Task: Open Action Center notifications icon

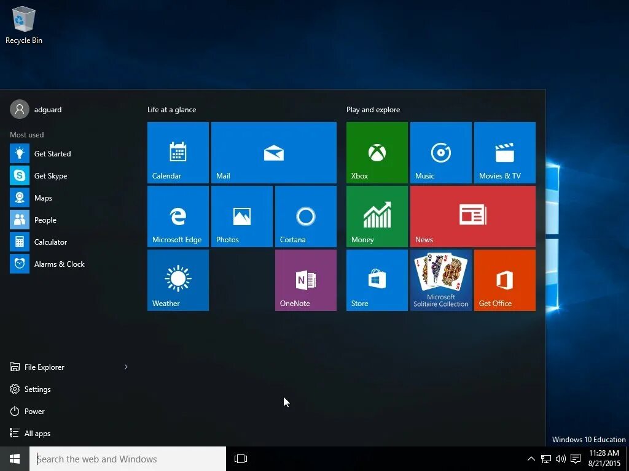Action: pyautogui.click(x=576, y=459)
